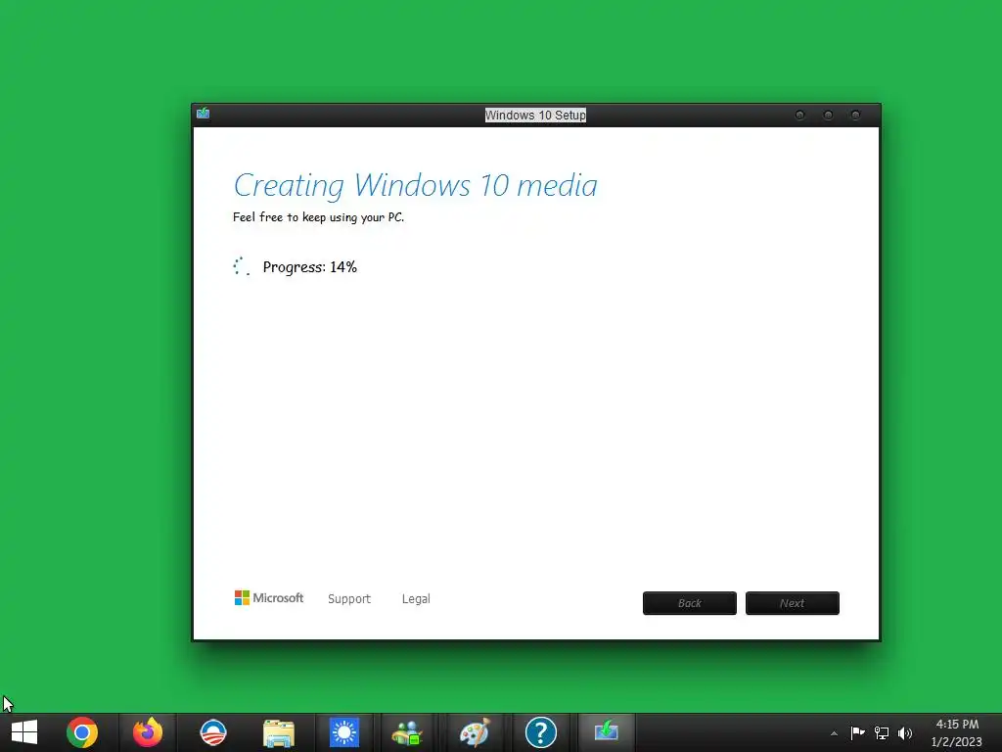Open the Help question mark taskbar icon
This screenshot has width=1002, height=752.
pyautogui.click(x=540, y=732)
